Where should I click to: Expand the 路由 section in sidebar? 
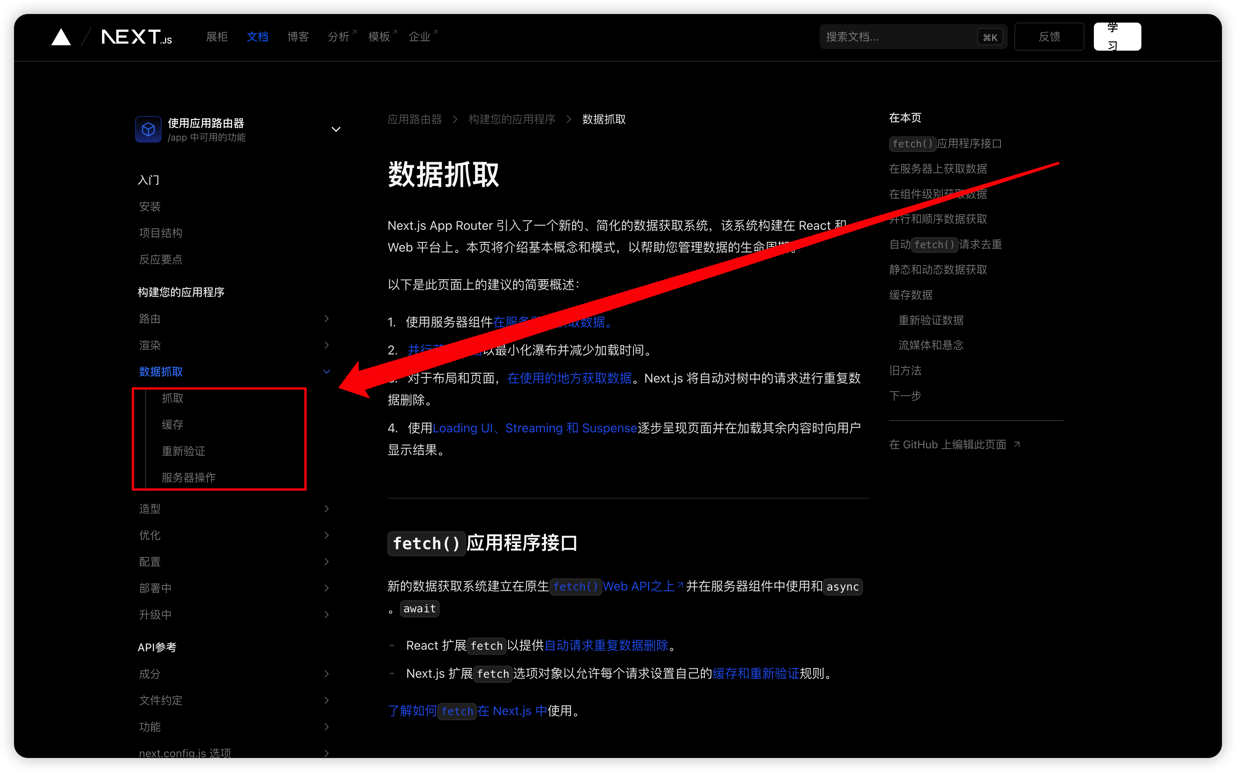pos(327,319)
